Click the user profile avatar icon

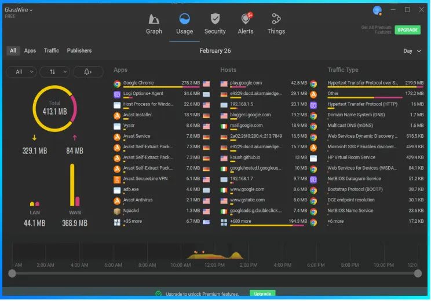tap(377, 10)
